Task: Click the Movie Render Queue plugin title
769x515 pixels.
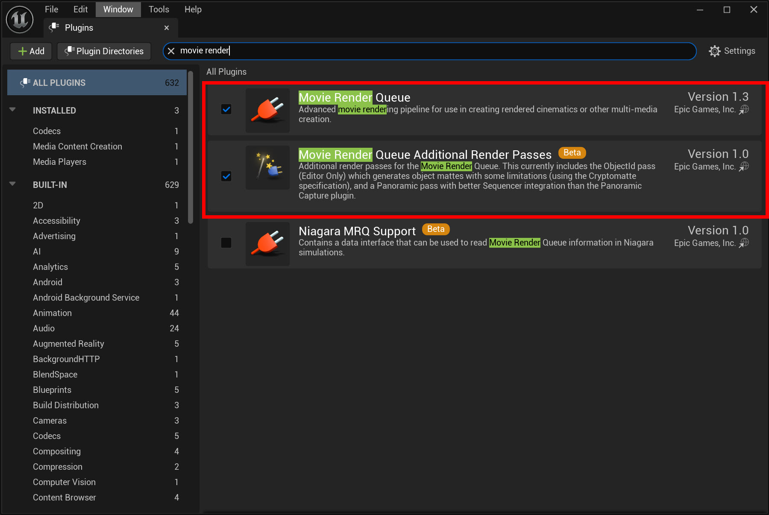Action: click(354, 97)
